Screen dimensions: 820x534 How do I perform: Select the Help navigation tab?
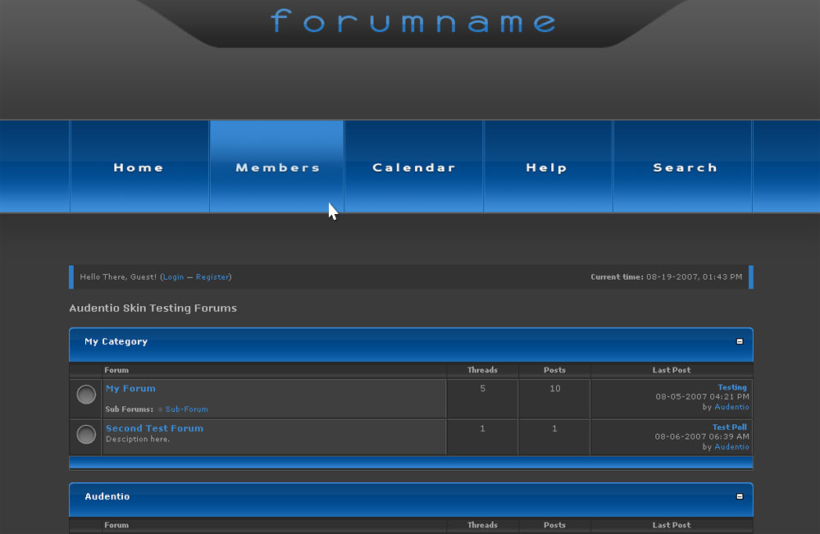coord(546,167)
